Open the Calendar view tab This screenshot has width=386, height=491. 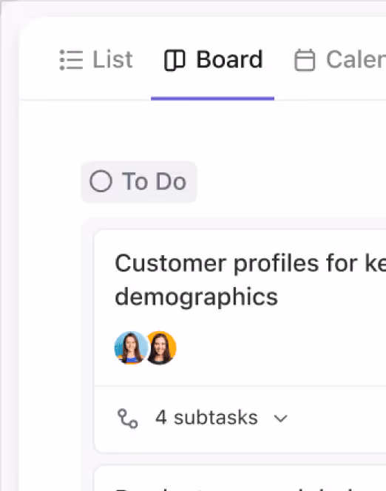click(340, 59)
